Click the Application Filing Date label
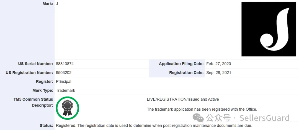Screen dimensions: 299x130 pos(181,64)
